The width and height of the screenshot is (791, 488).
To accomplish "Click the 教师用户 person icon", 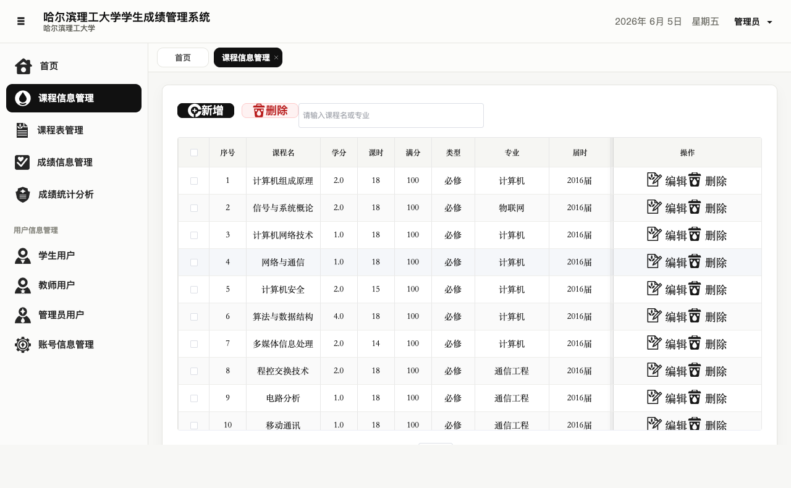I will coord(23,285).
